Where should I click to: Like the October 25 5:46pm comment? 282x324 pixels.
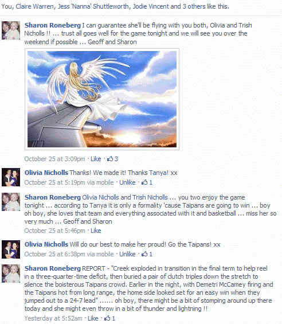click(x=96, y=231)
